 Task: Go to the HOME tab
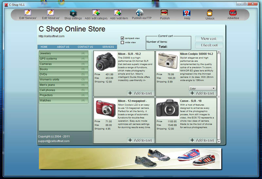coord(44,47)
